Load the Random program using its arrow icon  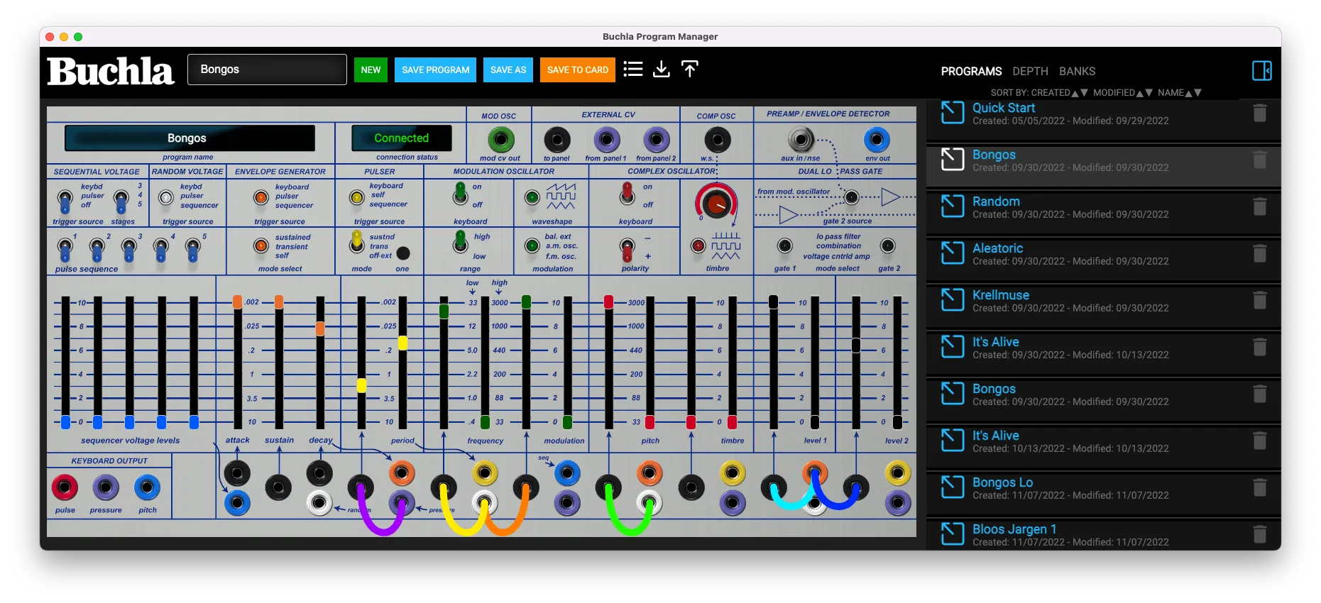[953, 206]
